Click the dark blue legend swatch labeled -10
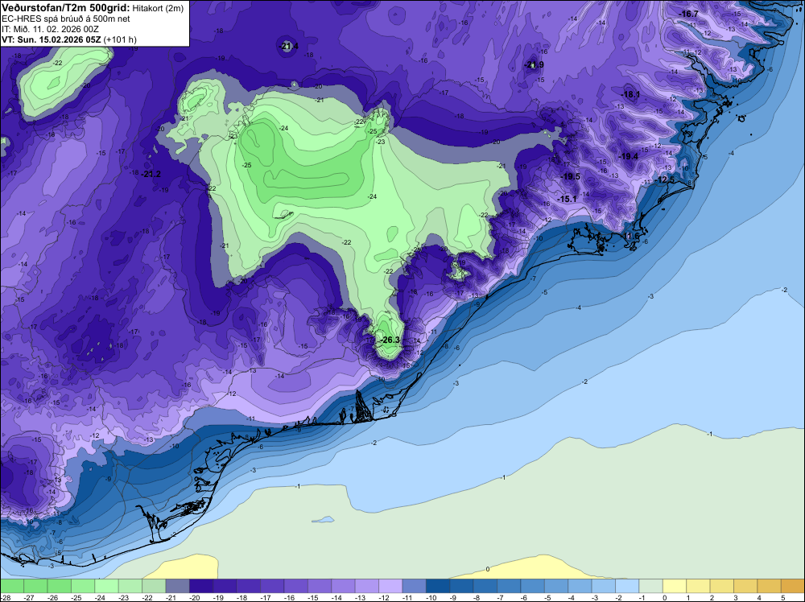 (x=438, y=586)
